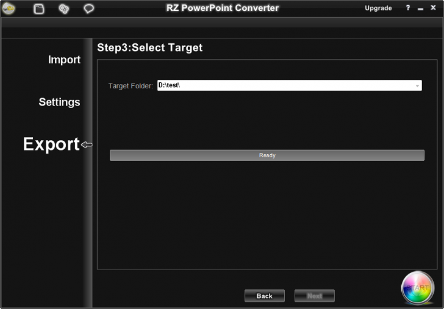This screenshot has width=444, height=309.
Task: Click the Back button
Action: (x=265, y=296)
